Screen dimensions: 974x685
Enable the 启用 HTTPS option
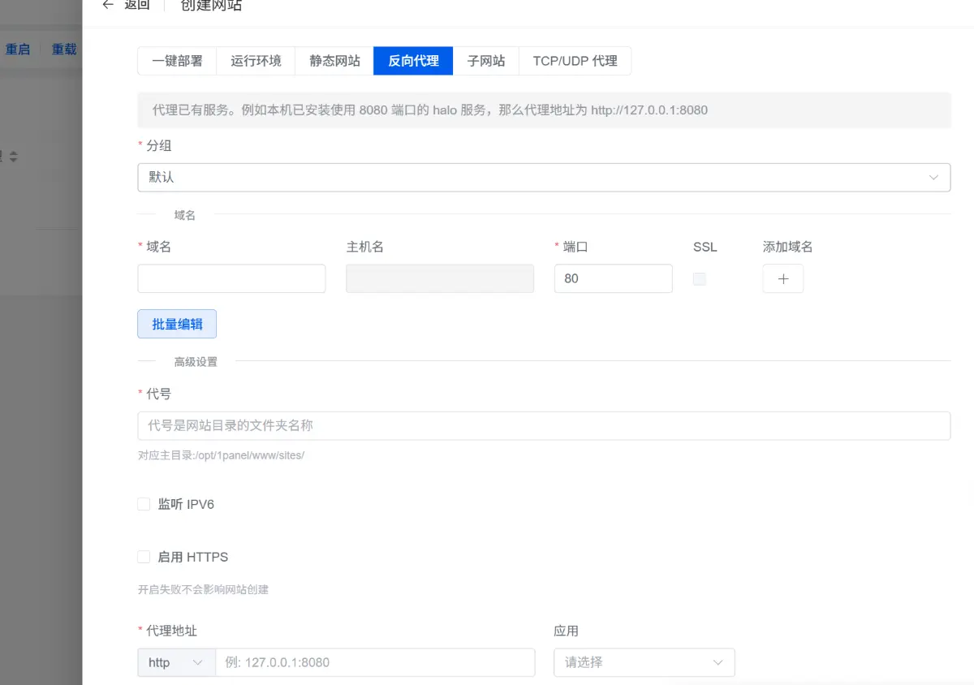coord(144,557)
